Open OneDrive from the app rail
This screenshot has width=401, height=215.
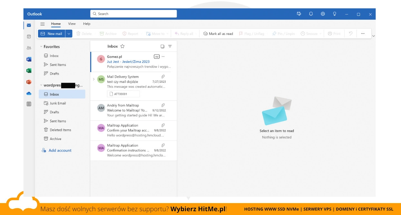[29, 93]
